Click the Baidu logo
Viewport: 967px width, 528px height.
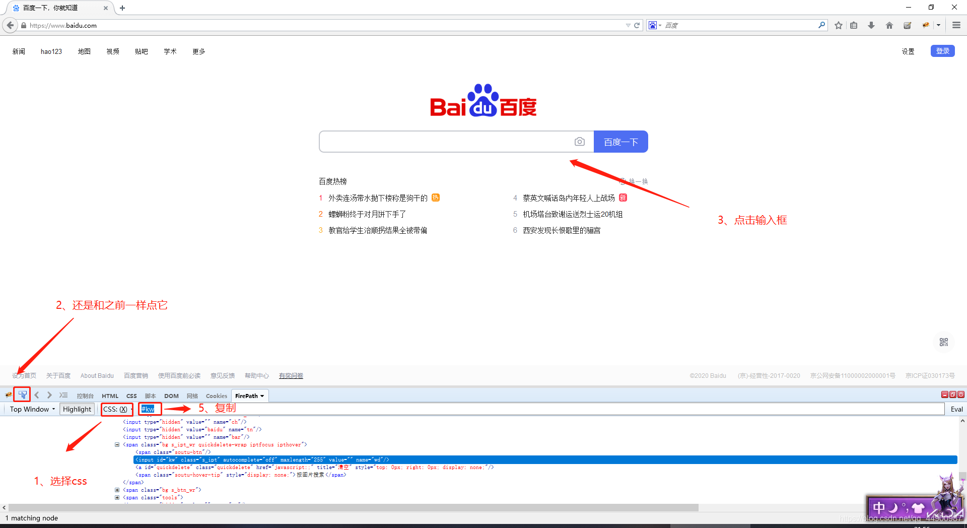[x=483, y=100]
